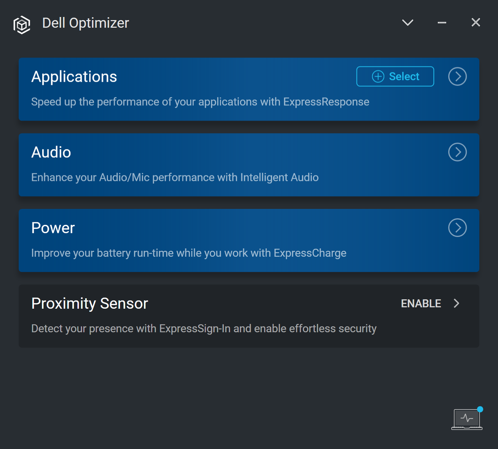498x449 pixels.
Task: Click the Dell Optimizer title text
Action: (86, 23)
